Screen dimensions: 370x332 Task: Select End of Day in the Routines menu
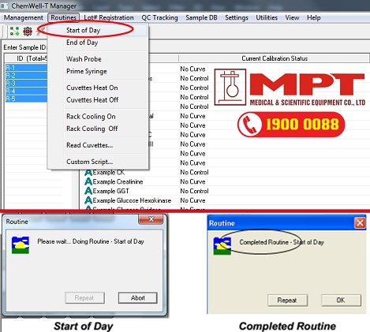click(x=82, y=43)
